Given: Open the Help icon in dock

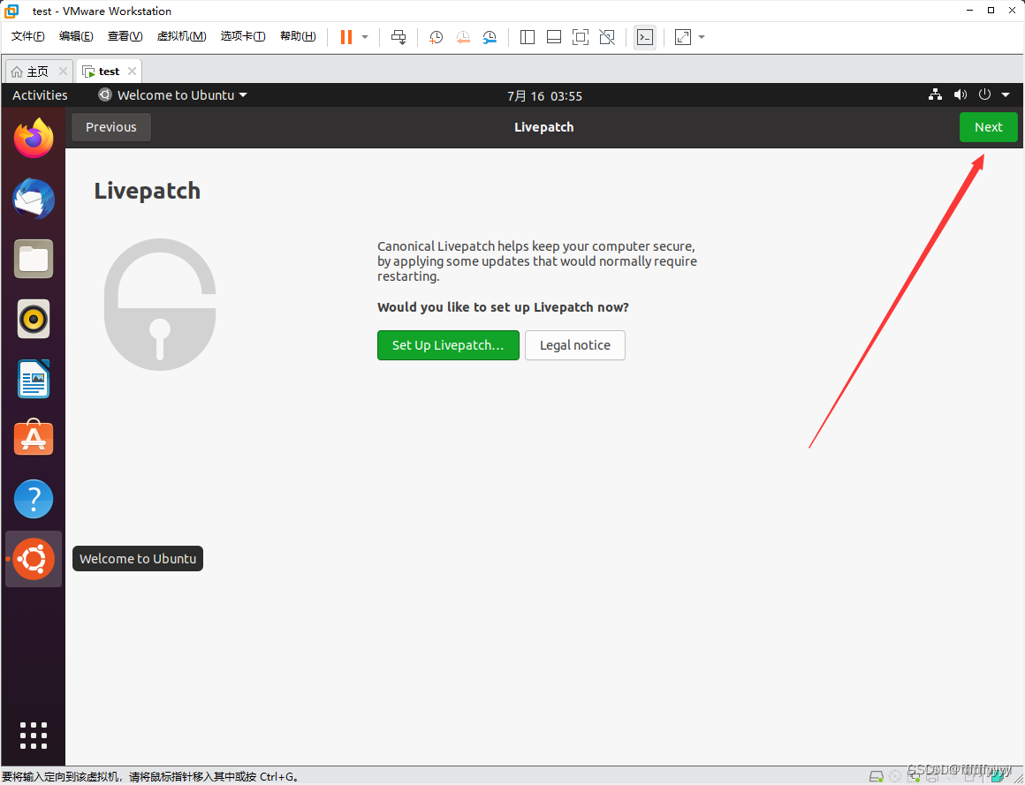Looking at the screenshot, I should point(34,499).
